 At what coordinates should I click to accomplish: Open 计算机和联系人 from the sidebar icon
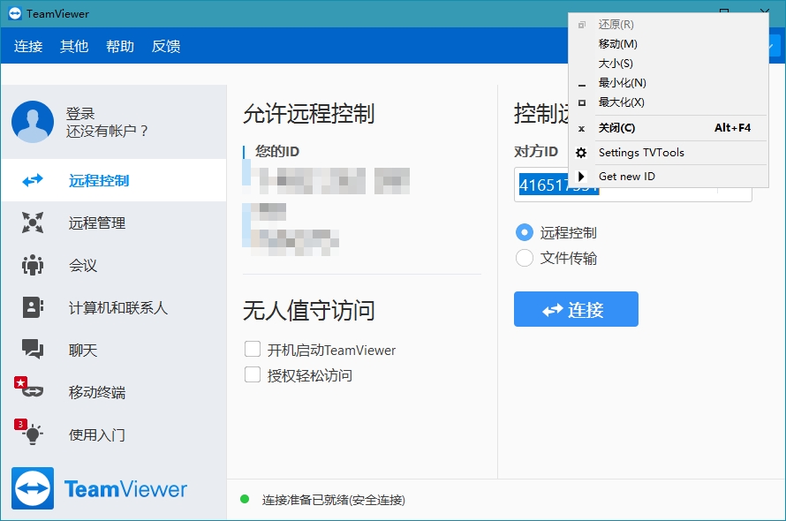(33, 307)
